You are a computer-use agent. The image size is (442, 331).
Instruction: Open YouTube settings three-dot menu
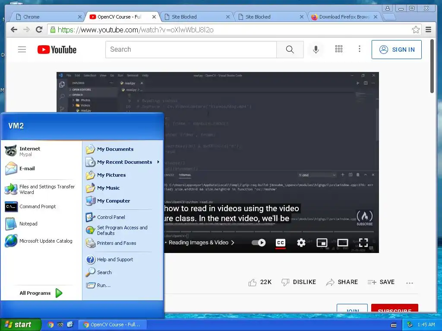pyautogui.click(x=359, y=49)
